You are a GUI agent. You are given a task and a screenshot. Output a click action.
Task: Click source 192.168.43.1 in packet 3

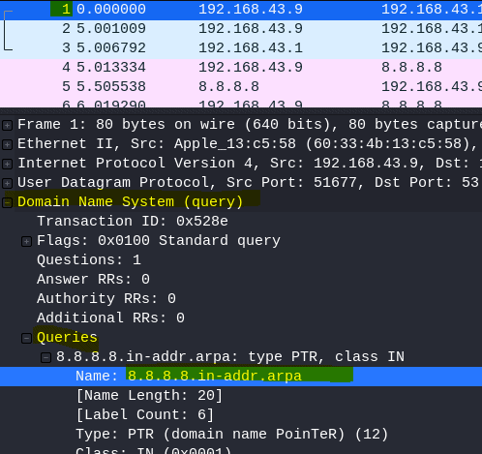[x=251, y=48]
